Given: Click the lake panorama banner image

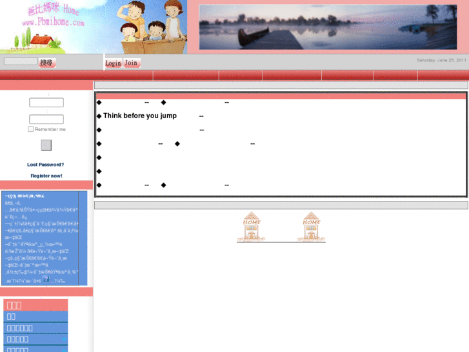Looking at the screenshot, I should (328, 27).
